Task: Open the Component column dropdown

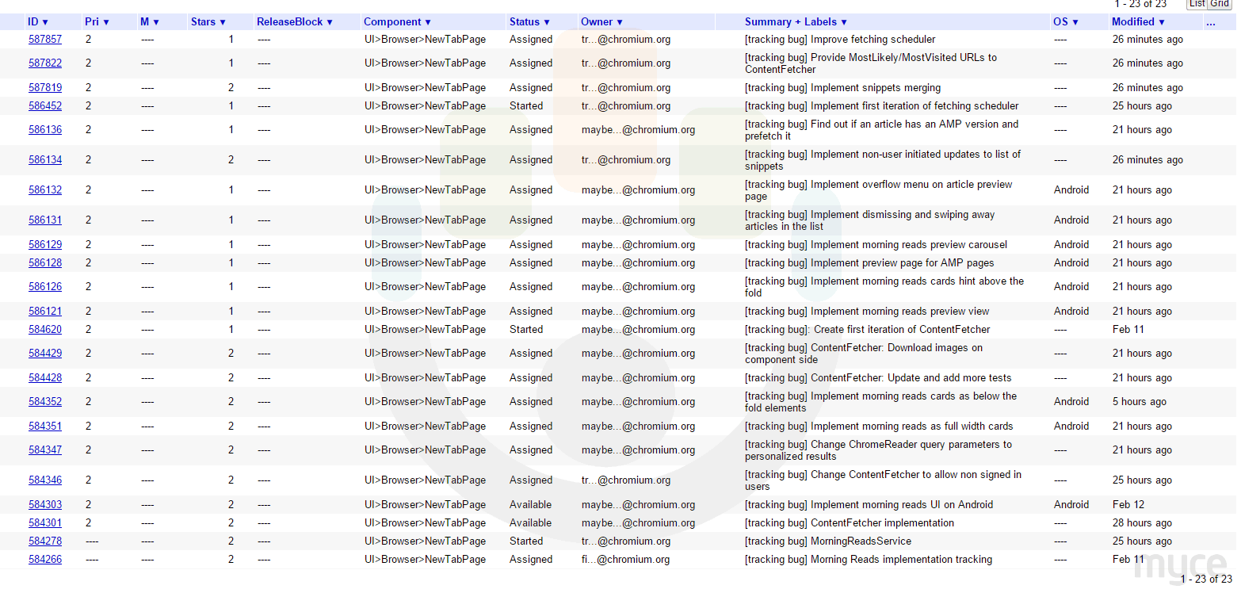Action: click(x=398, y=22)
